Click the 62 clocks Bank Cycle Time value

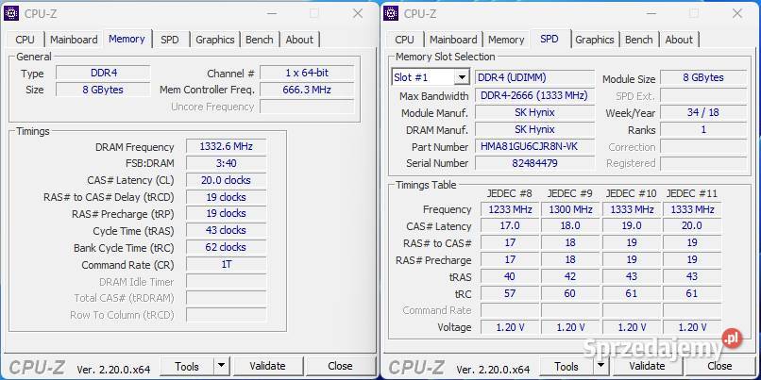(x=227, y=247)
